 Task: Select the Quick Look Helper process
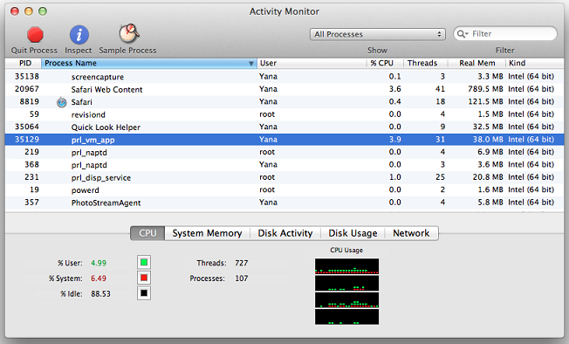click(x=284, y=127)
